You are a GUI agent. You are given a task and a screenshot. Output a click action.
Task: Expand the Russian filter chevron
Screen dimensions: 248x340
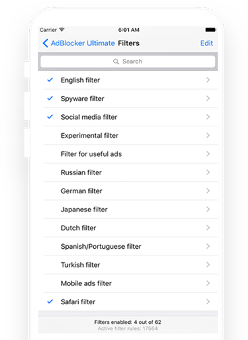click(208, 172)
